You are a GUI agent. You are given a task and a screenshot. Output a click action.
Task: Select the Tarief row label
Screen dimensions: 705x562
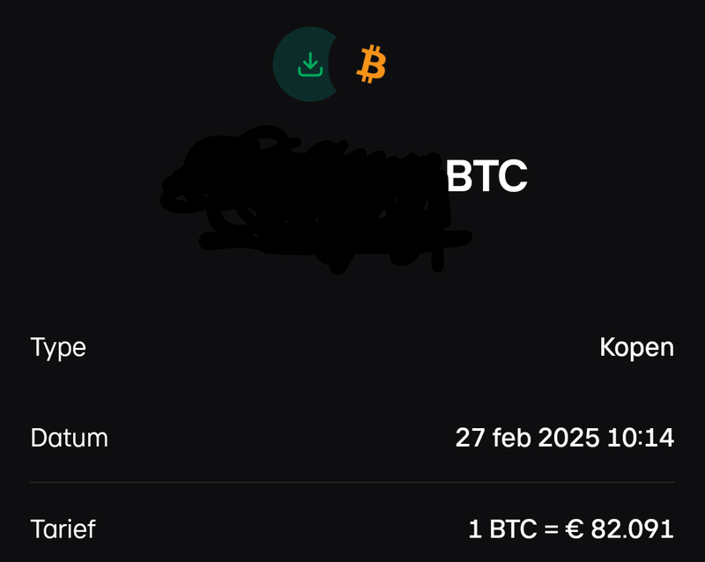(63, 529)
